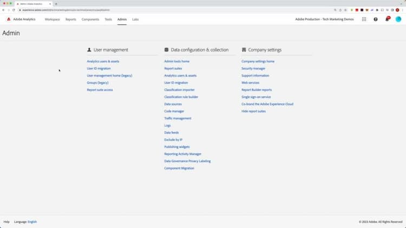Open the Data feeds link

pos(172,133)
